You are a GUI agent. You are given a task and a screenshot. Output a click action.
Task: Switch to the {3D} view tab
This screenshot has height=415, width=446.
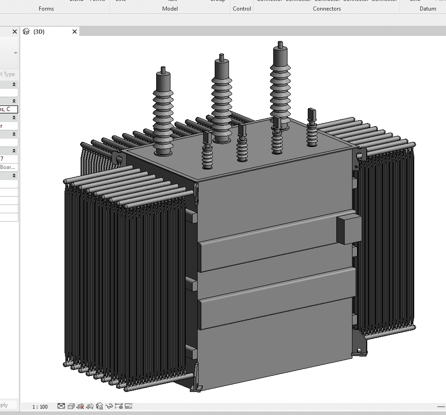pos(39,31)
